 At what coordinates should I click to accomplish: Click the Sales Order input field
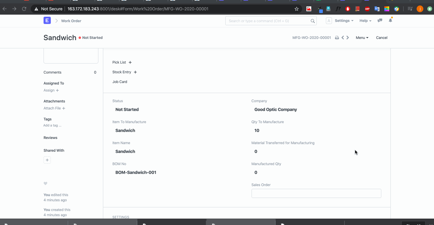point(316,193)
